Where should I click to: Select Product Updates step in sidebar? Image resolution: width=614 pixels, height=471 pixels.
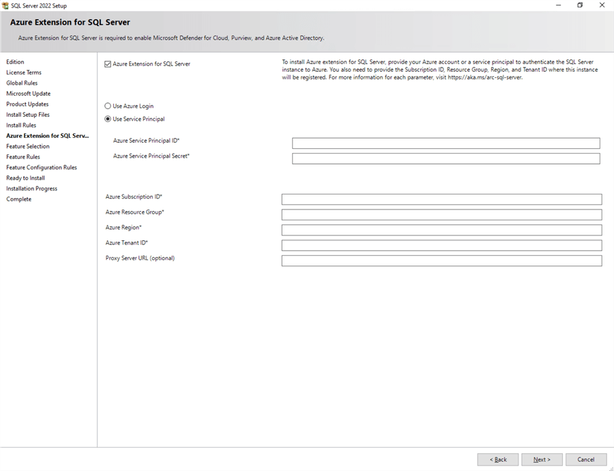pos(27,104)
